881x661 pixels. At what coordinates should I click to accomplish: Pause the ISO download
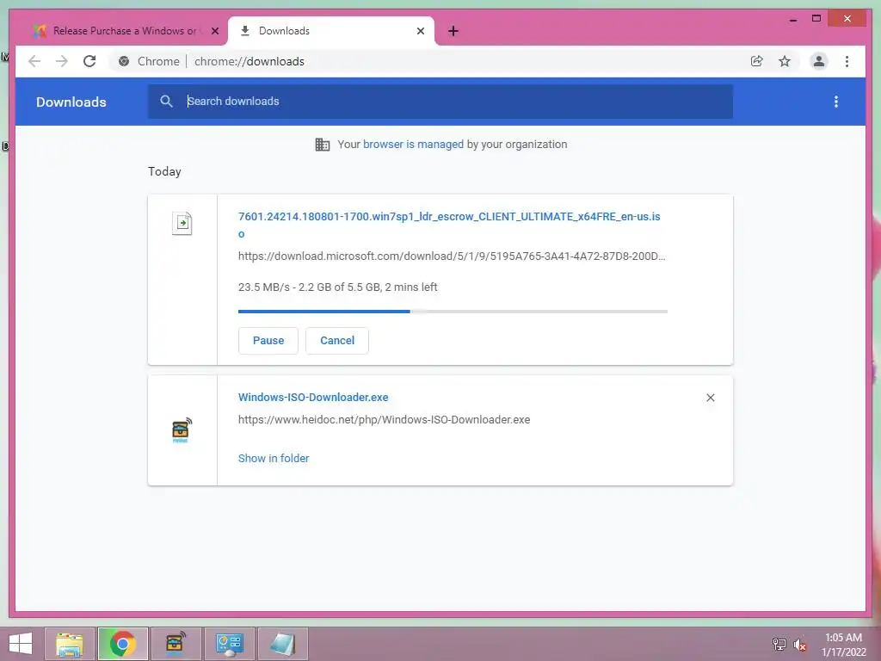click(268, 341)
